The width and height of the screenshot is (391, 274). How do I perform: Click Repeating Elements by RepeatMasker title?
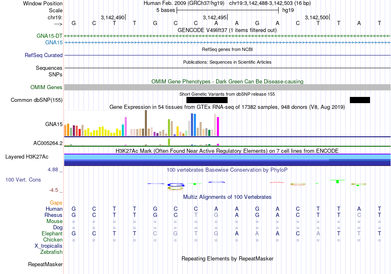[x=227, y=258]
